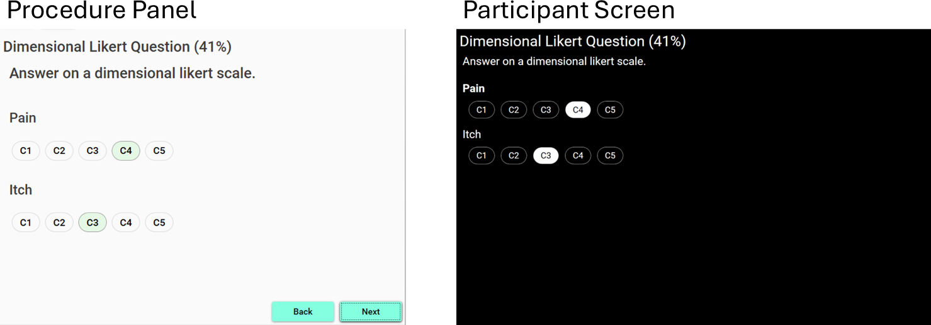Choose the highlighted C4 Pain option in Procedure Panel
931x325 pixels.
point(126,151)
